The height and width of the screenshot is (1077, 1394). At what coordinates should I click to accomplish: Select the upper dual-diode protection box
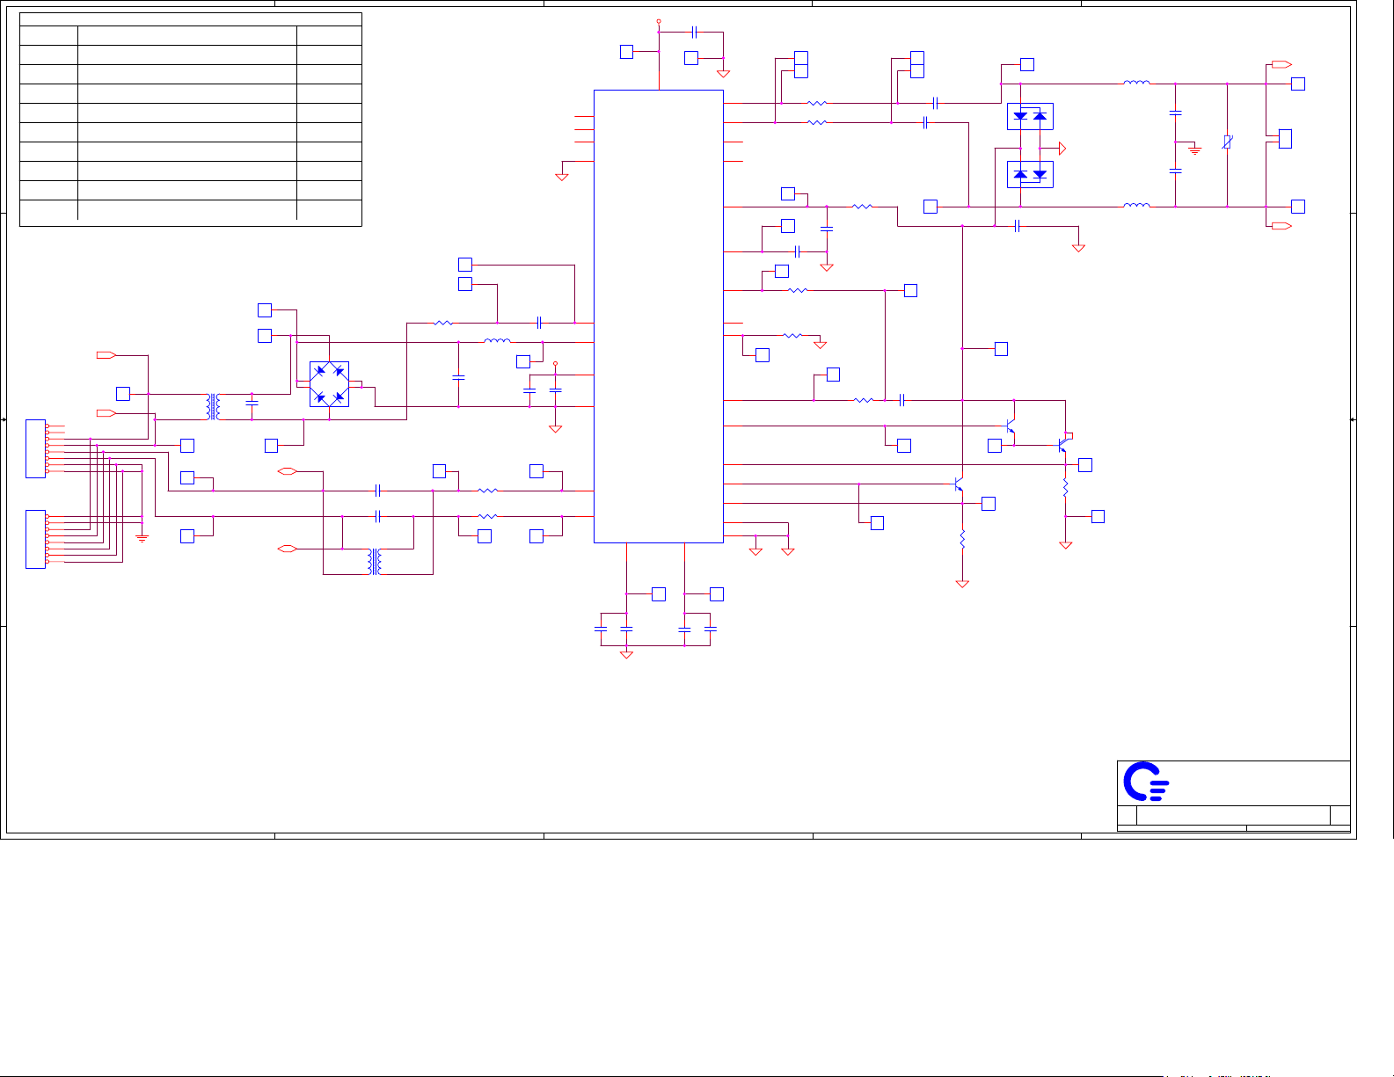[x=1030, y=116]
